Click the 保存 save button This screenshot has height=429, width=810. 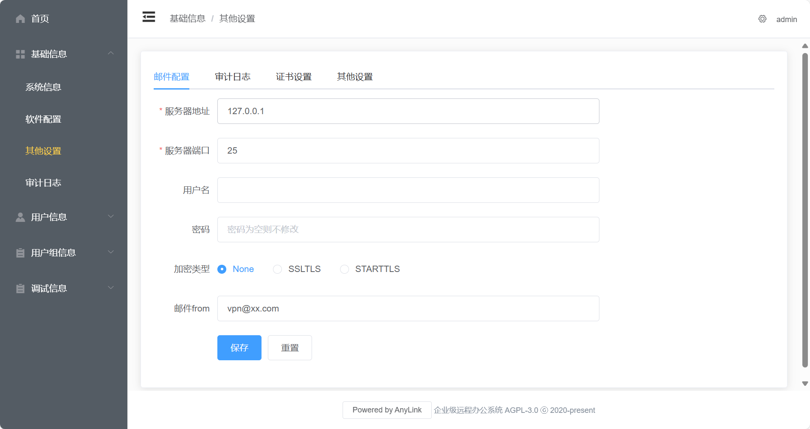[239, 348]
